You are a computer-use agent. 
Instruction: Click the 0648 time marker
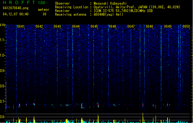(149, 26)
